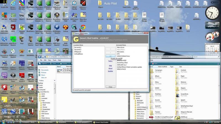This screenshot has height=124, width=221.
Task: Open the Tasks link in mod enabler
Action: [x=110, y=61]
